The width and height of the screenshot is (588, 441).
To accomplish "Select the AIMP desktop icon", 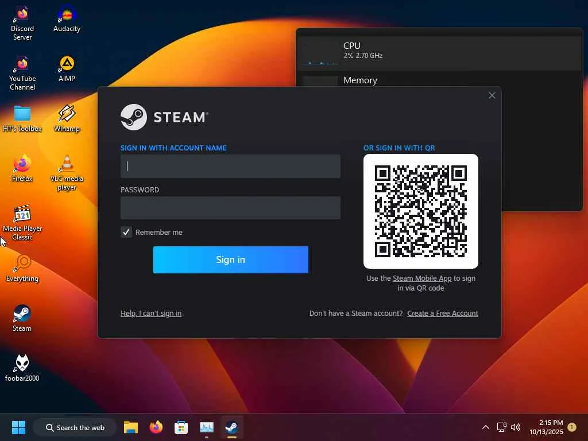I will pos(67,69).
